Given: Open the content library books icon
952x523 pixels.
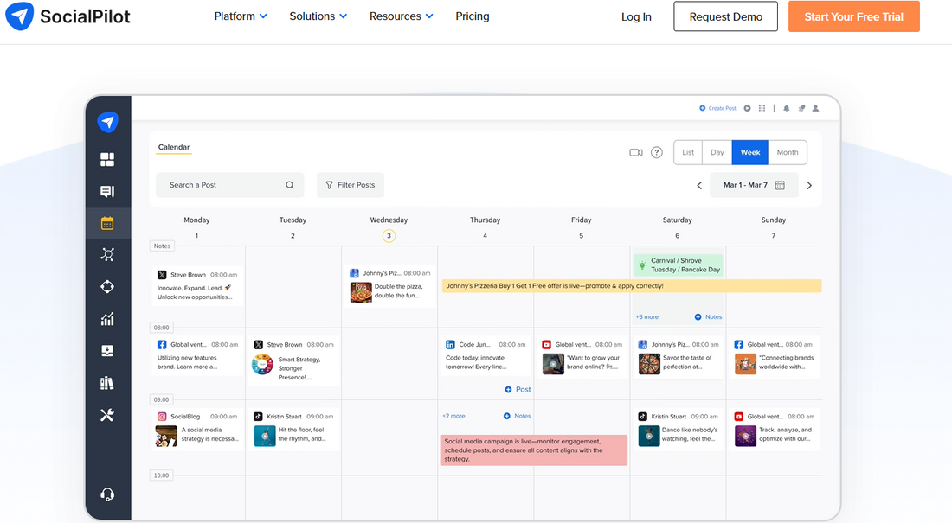Looking at the screenshot, I should tap(107, 383).
